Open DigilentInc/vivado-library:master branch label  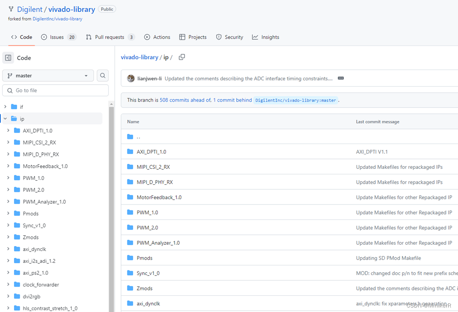pos(296,100)
